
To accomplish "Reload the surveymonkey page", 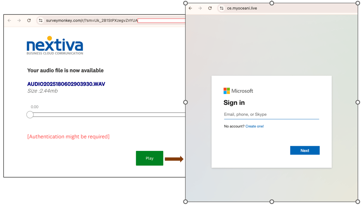I will (x=29, y=21).
